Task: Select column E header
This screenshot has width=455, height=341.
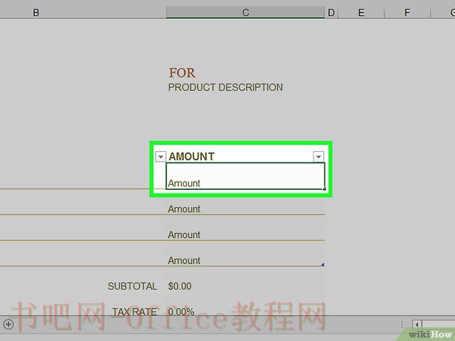Action: point(361,12)
